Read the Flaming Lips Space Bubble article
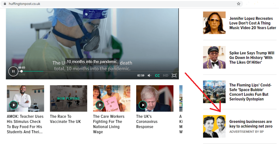 pos(249,92)
